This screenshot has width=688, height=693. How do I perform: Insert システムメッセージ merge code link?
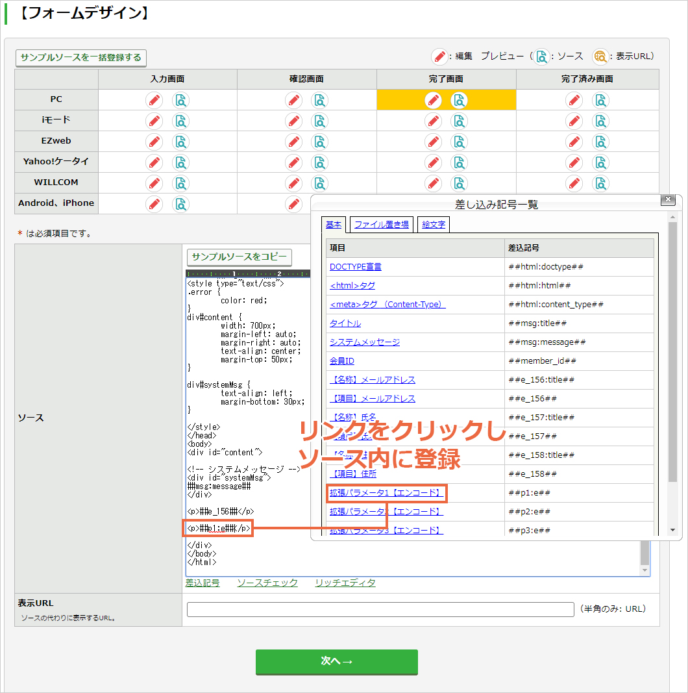tap(365, 342)
